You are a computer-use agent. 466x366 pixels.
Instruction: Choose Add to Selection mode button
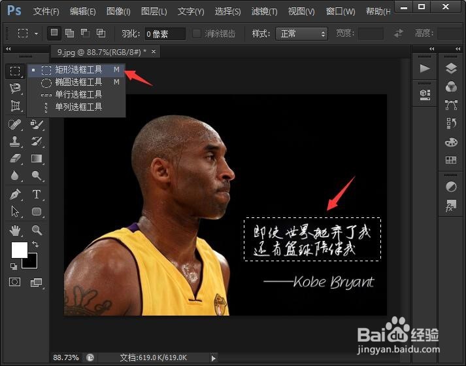(69, 33)
